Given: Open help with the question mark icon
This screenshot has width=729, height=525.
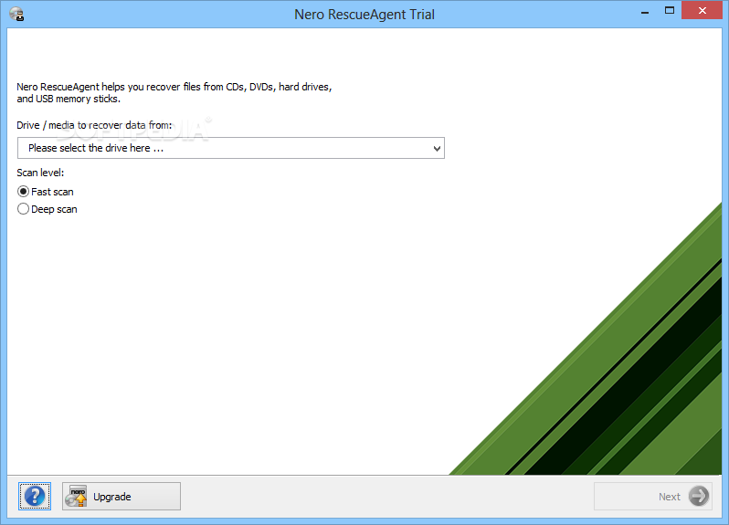Looking at the screenshot, I should click(35, 496).
